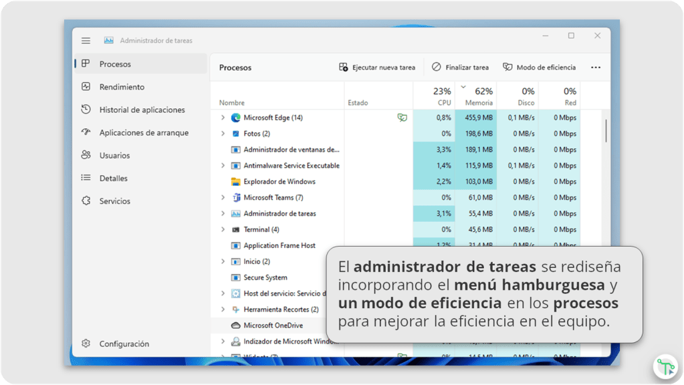Select the Procesos tab in sidebar
This screenshot has height=385, width=684.
114,64
